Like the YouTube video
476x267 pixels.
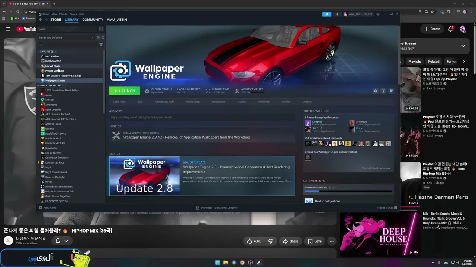pyautogui.click(x=254, y=241)
